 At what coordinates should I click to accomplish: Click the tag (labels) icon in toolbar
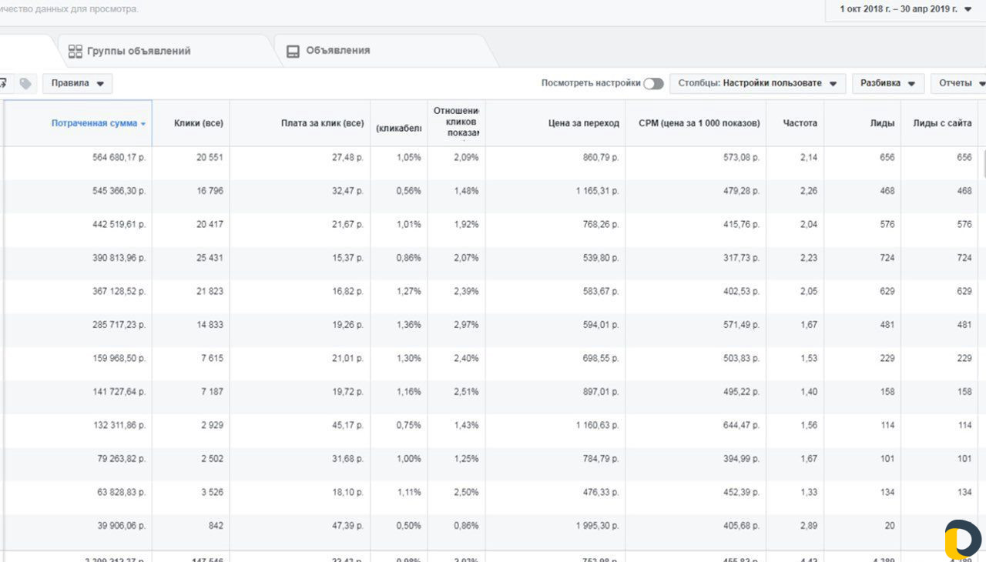coord(25,83)
